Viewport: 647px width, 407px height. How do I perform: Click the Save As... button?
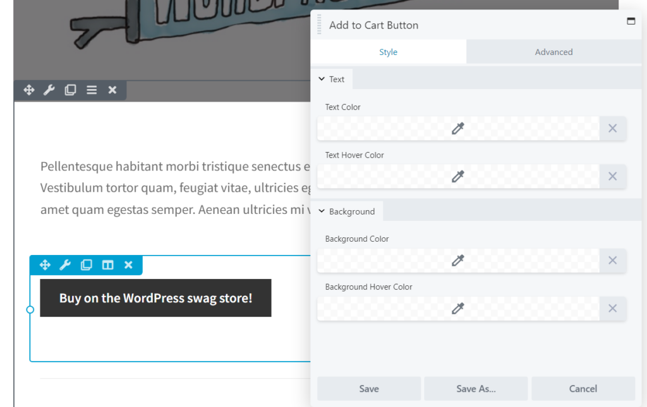tap(476, 388)
